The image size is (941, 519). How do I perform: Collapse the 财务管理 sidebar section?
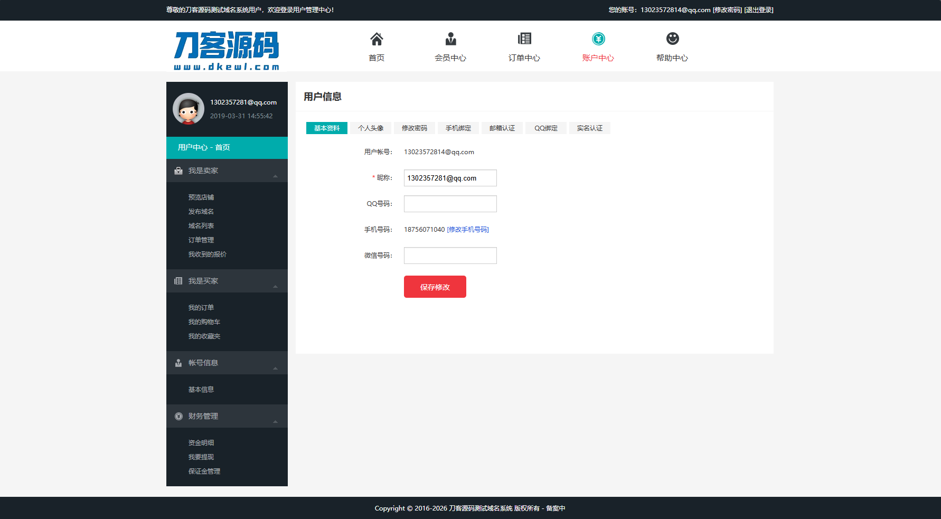275,422
